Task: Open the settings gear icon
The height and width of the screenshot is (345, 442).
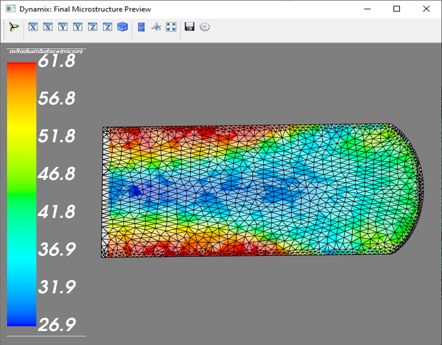Action: 204,27
